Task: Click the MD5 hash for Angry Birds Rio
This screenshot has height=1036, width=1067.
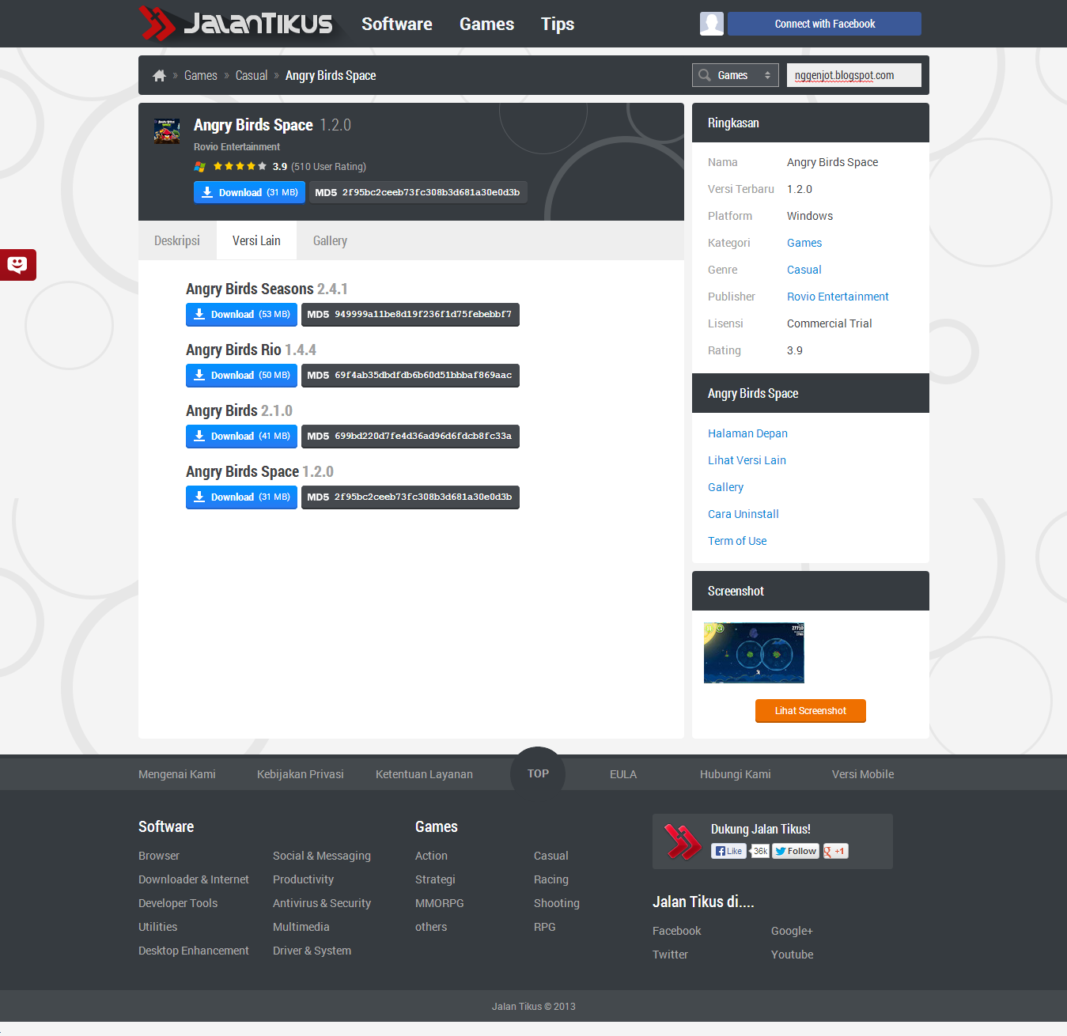Action: 411,375
